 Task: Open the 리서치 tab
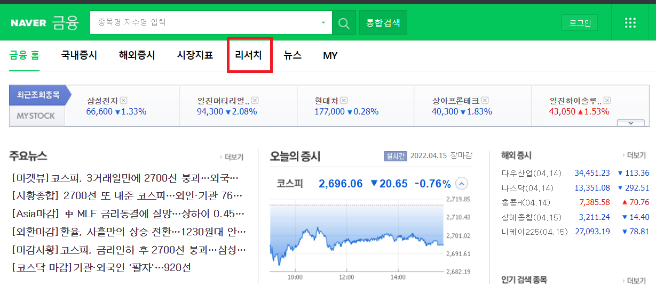click(249, 55)
